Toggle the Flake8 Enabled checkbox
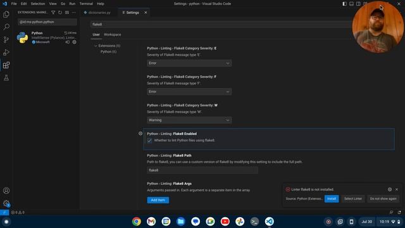 [x=149, y=141]
